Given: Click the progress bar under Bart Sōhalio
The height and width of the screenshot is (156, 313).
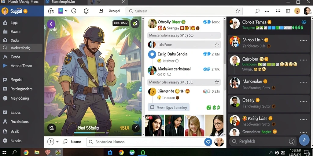Looking at the screenshot, I should [x=90, y=133].
